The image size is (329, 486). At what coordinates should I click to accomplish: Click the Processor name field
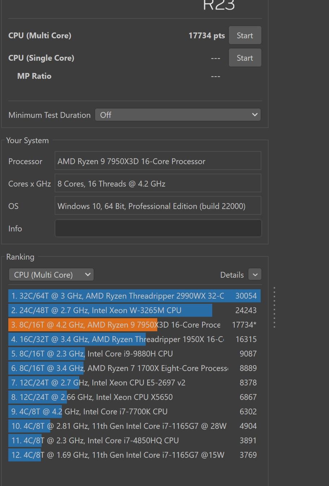coord(158,161)
